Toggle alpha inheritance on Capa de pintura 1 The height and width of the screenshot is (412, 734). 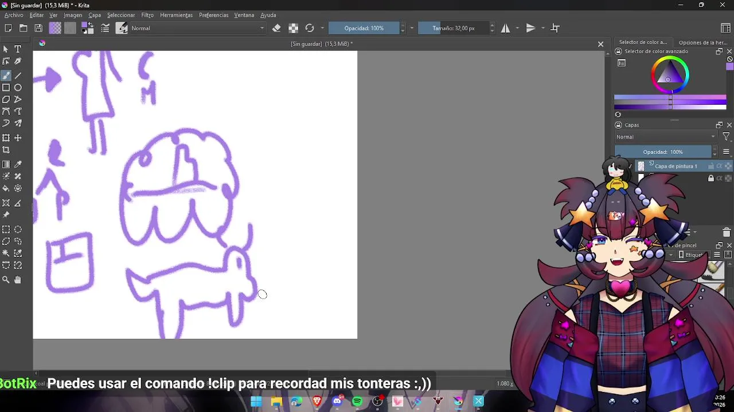pyautogui.click(x=720, y=166)
